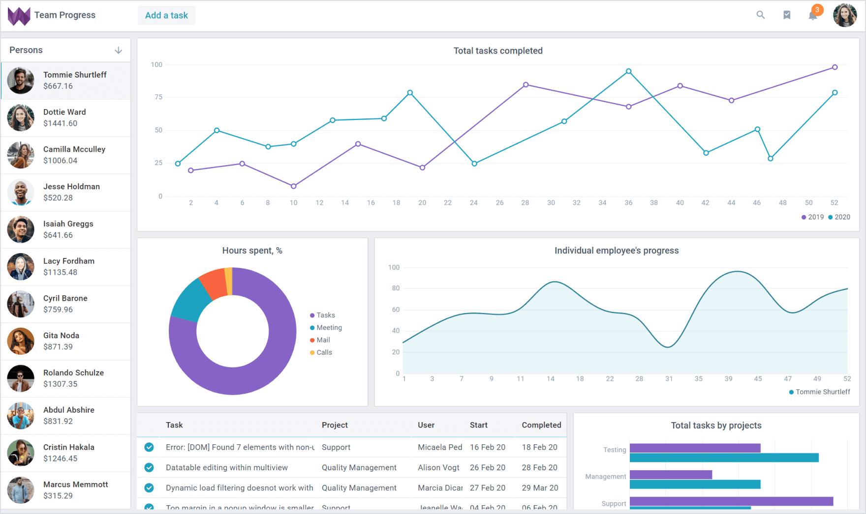Click the 2019 data point at top right
The height and width of the screenshot is (514, 866).
coord(835,67)
